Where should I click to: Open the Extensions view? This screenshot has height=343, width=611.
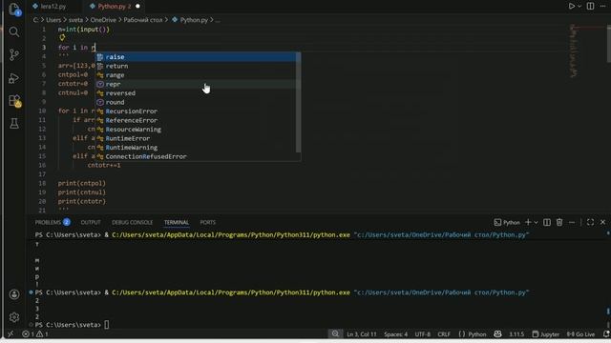[14, 101]
